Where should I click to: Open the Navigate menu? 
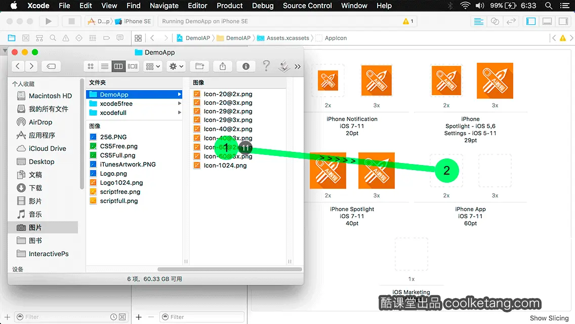(164, 6)
